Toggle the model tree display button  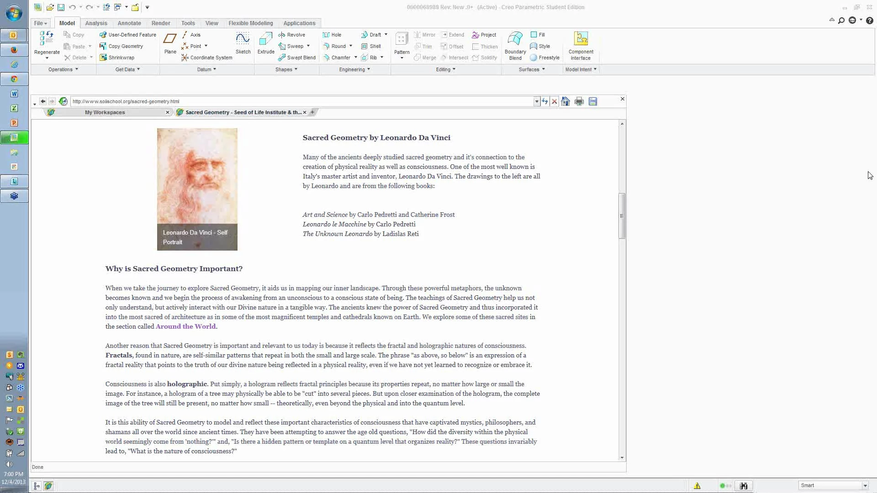point(37,486)
